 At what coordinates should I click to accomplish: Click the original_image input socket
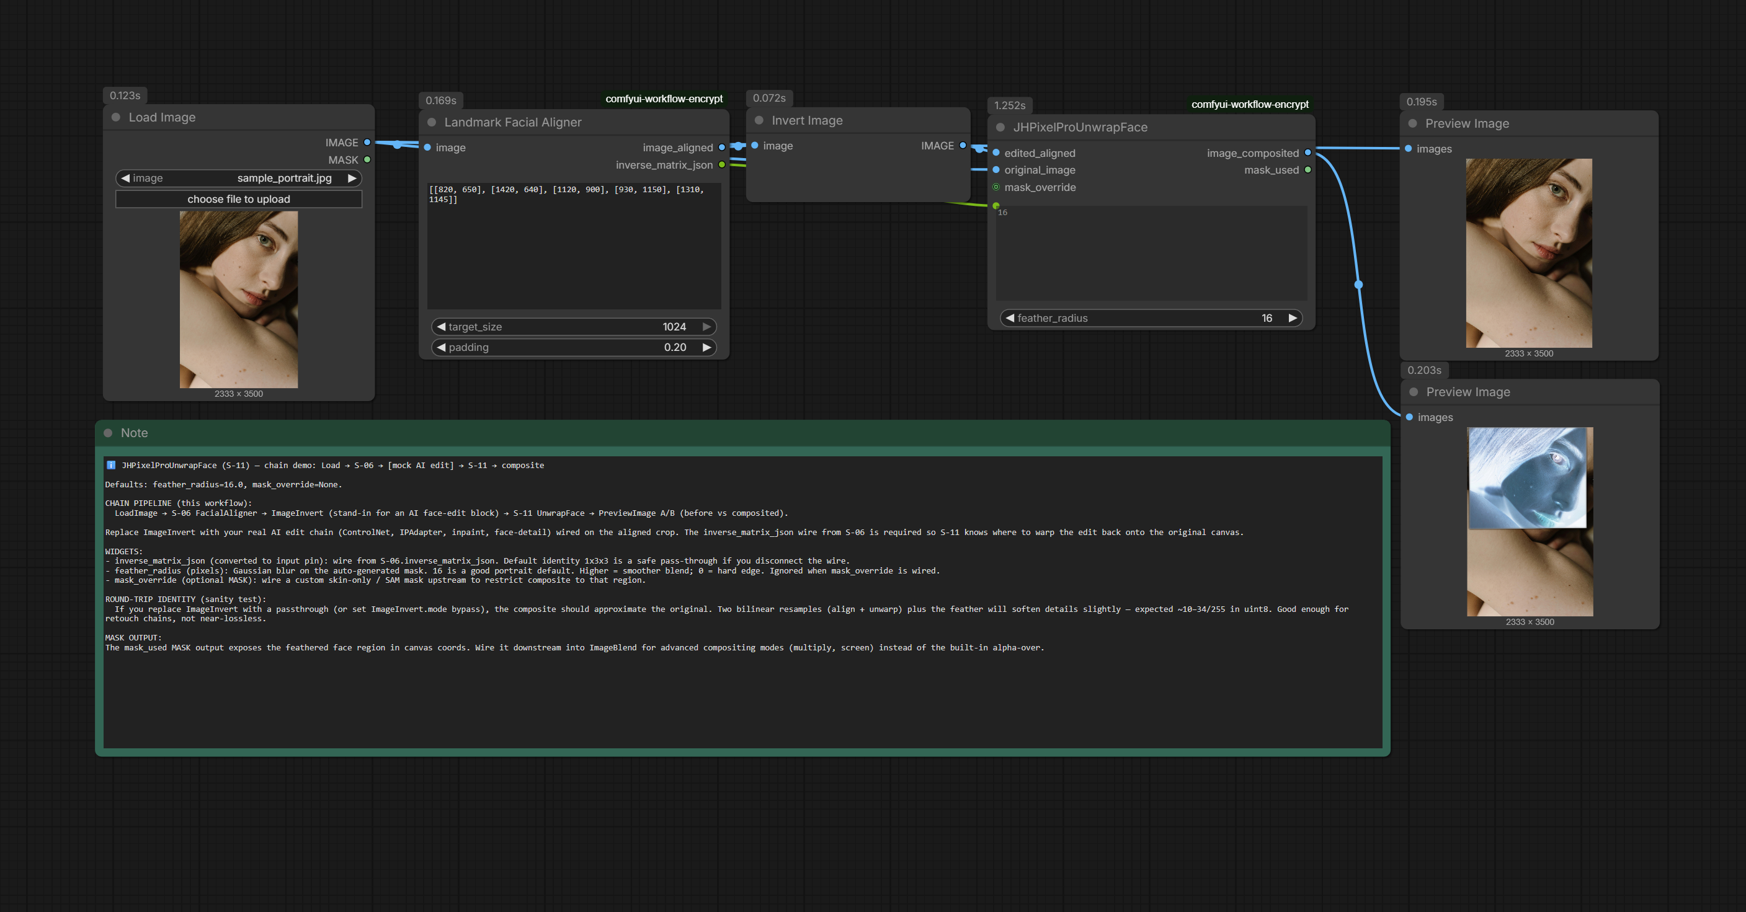[x=996, y=169]
